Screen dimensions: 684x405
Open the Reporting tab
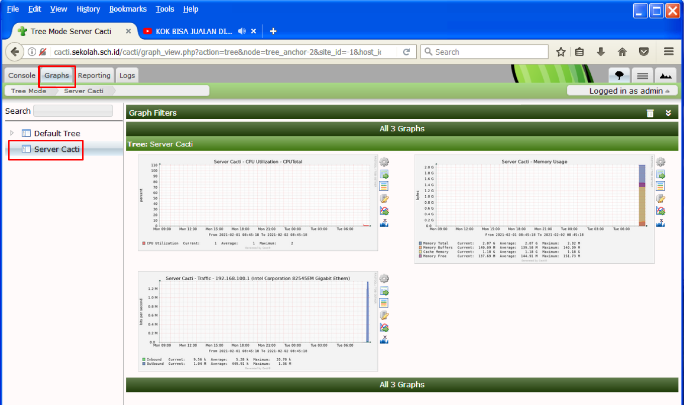pos(94,75)
